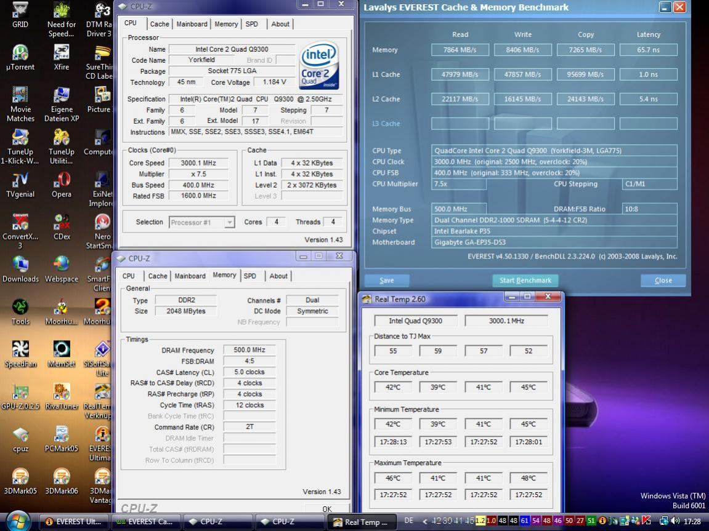Image resolution: width=709 pixels, height=531 pixels.
Task: Click the Intel Core 2 Quad logo
Action: pos(320,65)
